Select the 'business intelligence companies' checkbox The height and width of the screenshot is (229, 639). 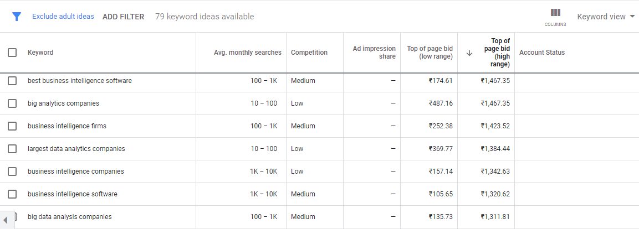(12, 171)
